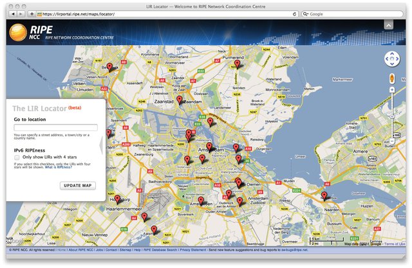Viewport: 412px width, 268px height.
Task: Reload the page using the refresh icon
Action: 295,14
